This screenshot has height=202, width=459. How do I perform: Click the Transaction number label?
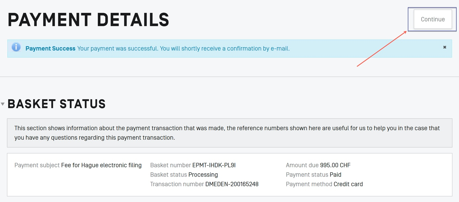coord(177,184)
